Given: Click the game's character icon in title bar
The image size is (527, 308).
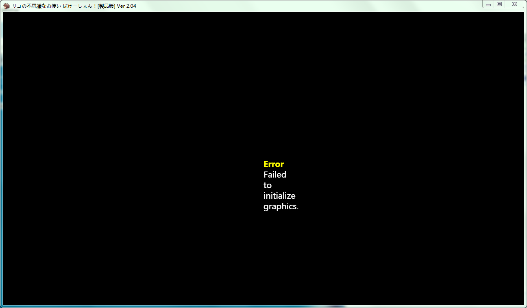Looking at the screenshot, I should tap(7, 6).
